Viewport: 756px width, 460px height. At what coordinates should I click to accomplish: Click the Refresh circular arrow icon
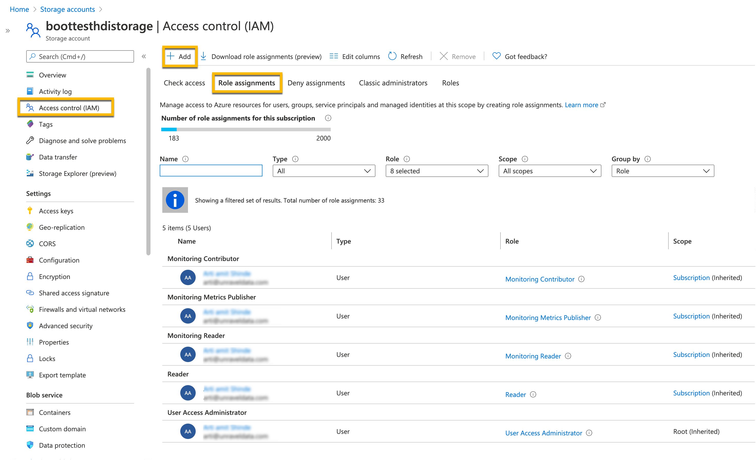click(x=392, y=56)
